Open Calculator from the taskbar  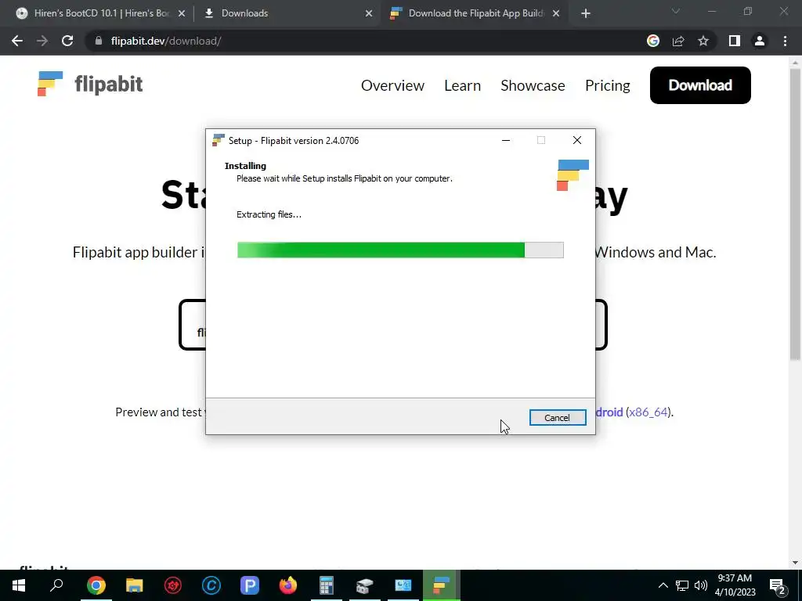[x=327, y=585]
